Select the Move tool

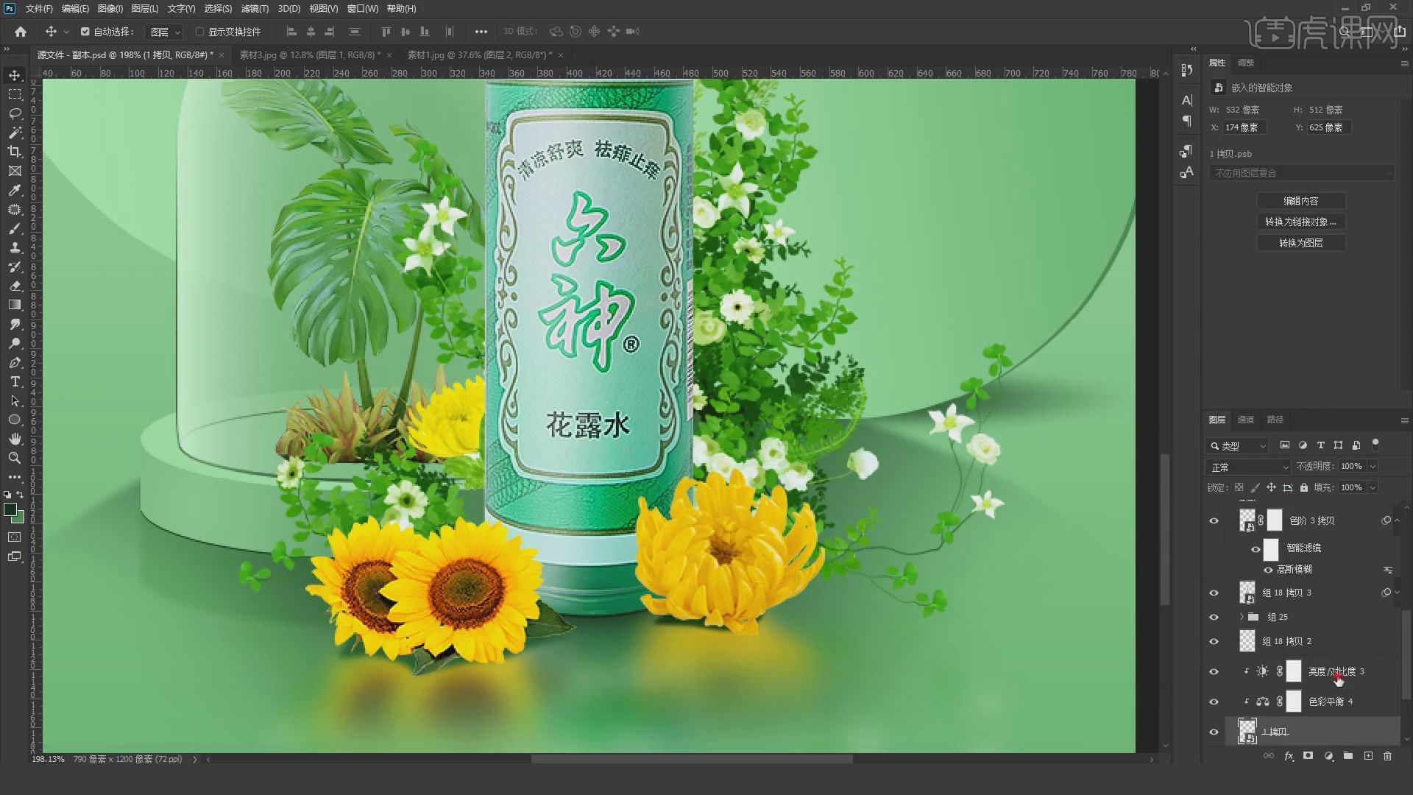(15, 74)
